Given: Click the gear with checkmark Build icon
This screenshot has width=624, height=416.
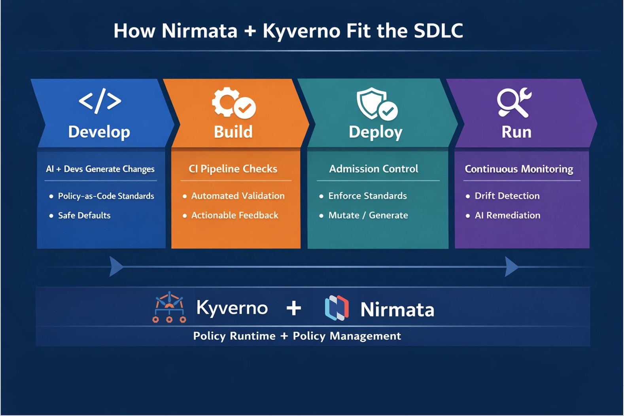Looking at the screenshot, I should (x=233, y=103).
